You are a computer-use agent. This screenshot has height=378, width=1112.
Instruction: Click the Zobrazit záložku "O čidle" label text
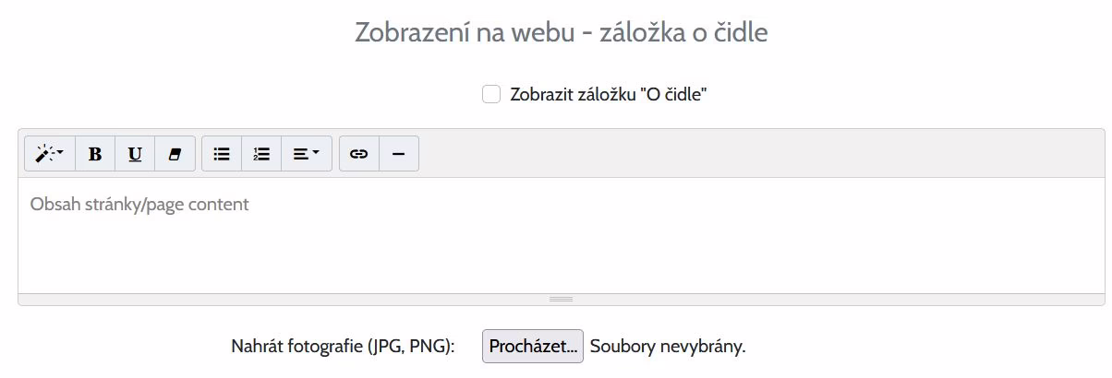tap(608, 94)
